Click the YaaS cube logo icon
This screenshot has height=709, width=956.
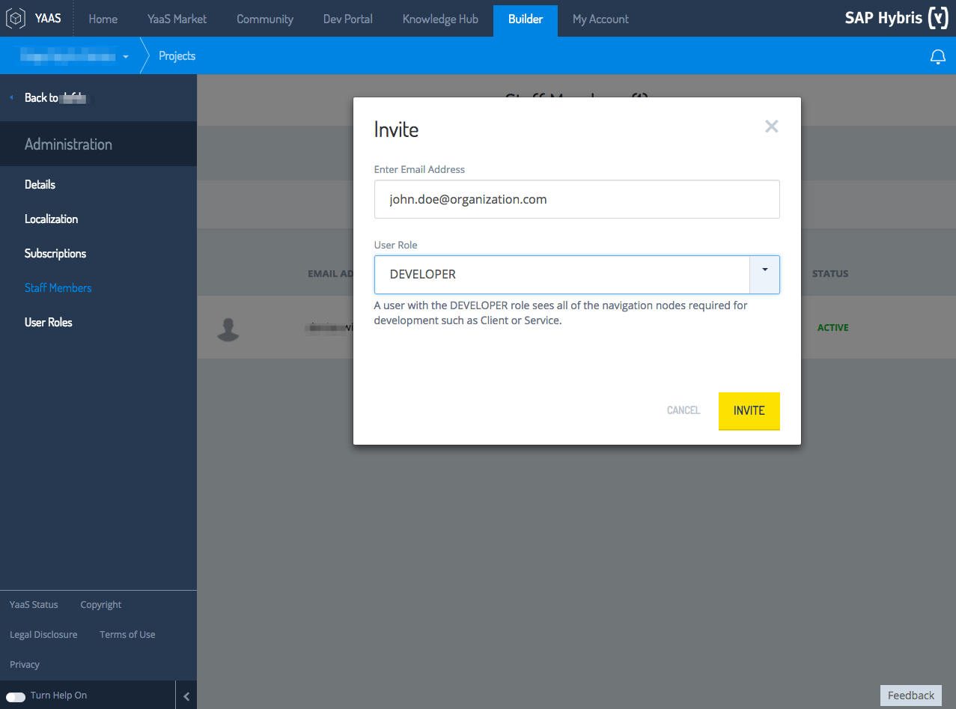(x=16, y=18)
